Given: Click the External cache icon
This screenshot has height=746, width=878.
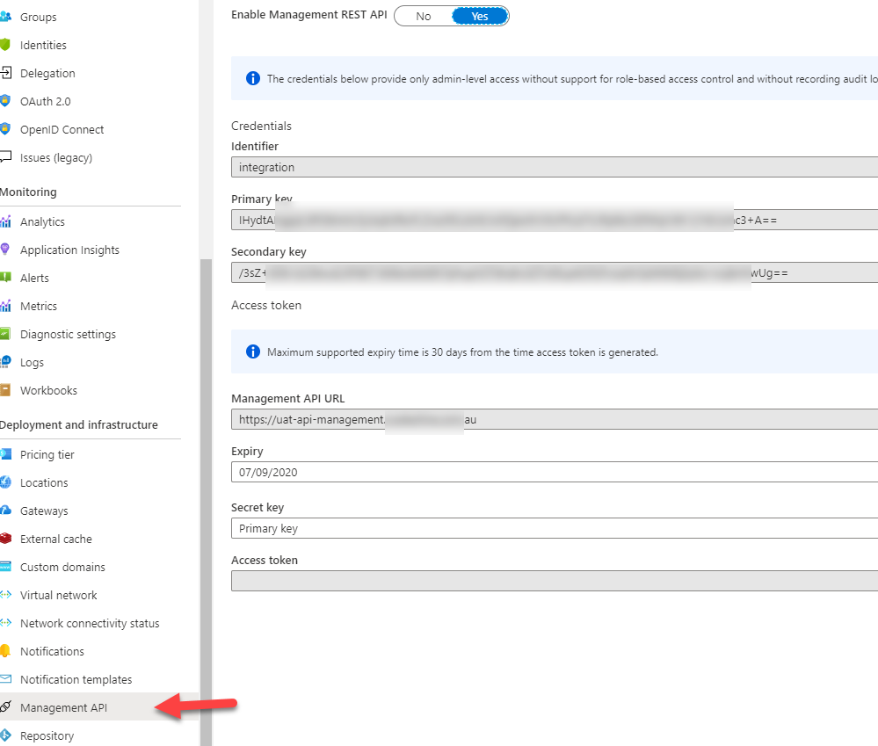Looking at the screenshot, I should click(5, 540).
